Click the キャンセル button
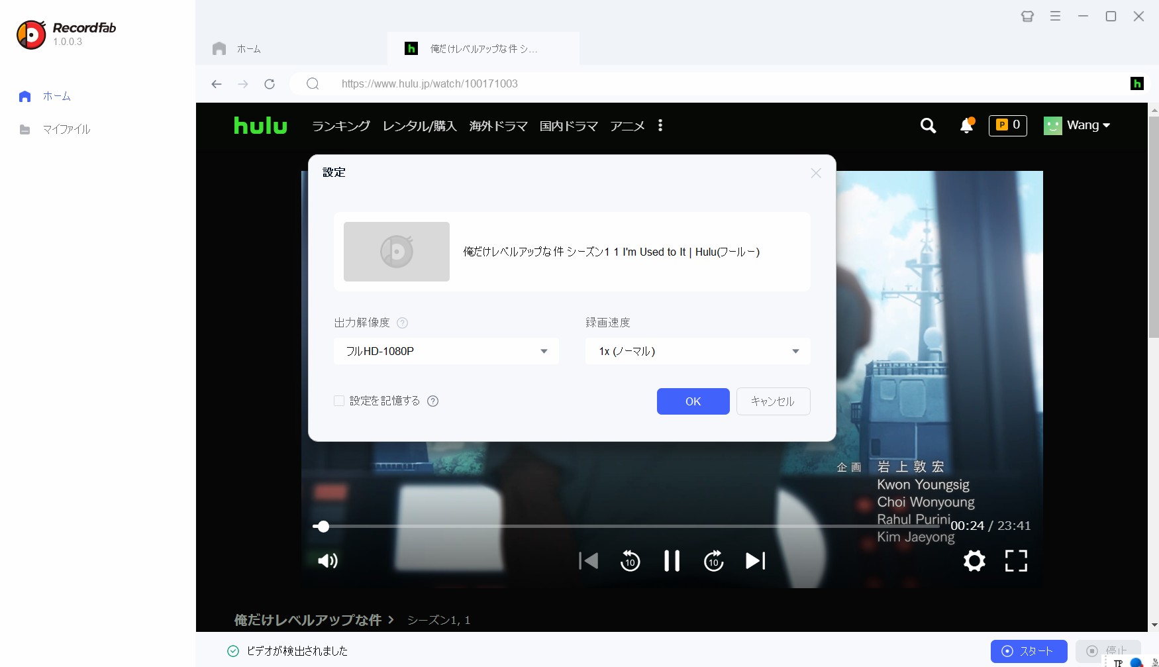 coord(773,401)
